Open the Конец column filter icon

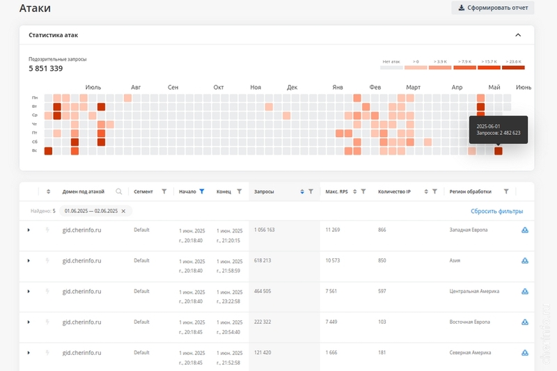click(240, 191)
